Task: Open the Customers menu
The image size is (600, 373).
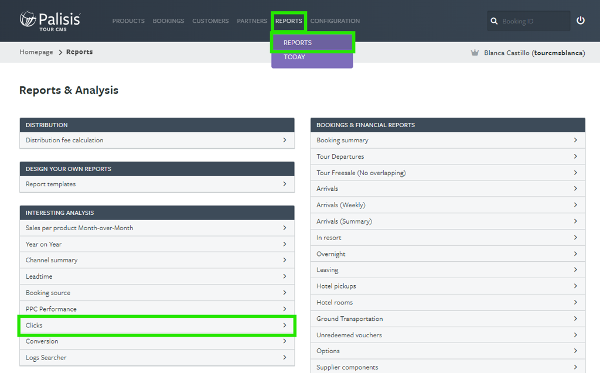Action: [210, 21]
